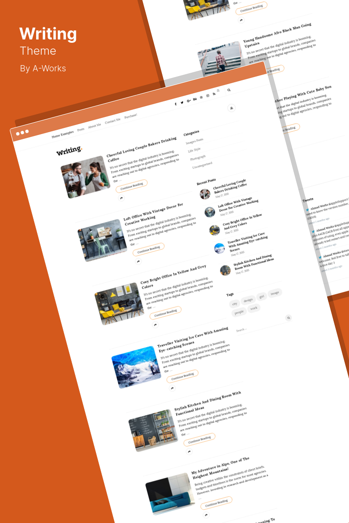Click the sidebar search magnifier button
Screen dimensions: 349x523
289,318
